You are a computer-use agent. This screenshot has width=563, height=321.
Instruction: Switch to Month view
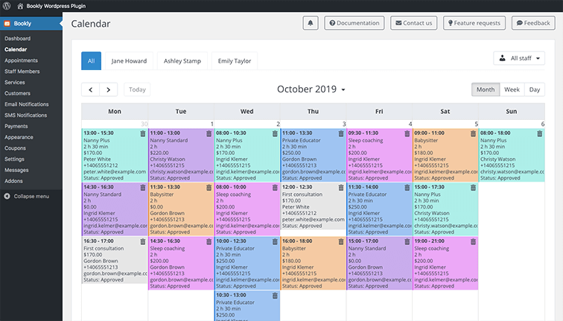click(x=486, y=90)
